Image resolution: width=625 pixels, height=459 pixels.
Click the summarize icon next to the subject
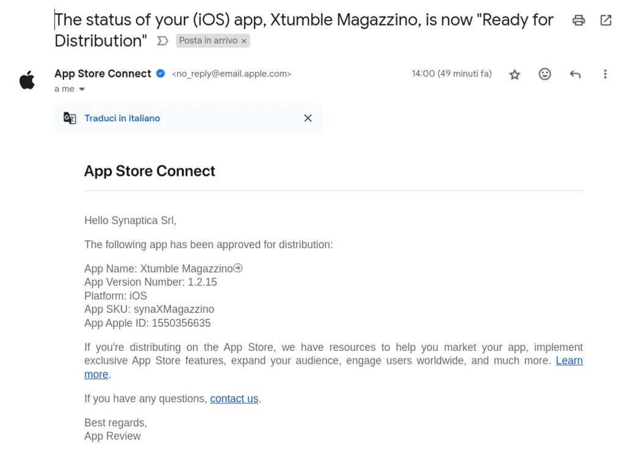[x=161, y=41]
